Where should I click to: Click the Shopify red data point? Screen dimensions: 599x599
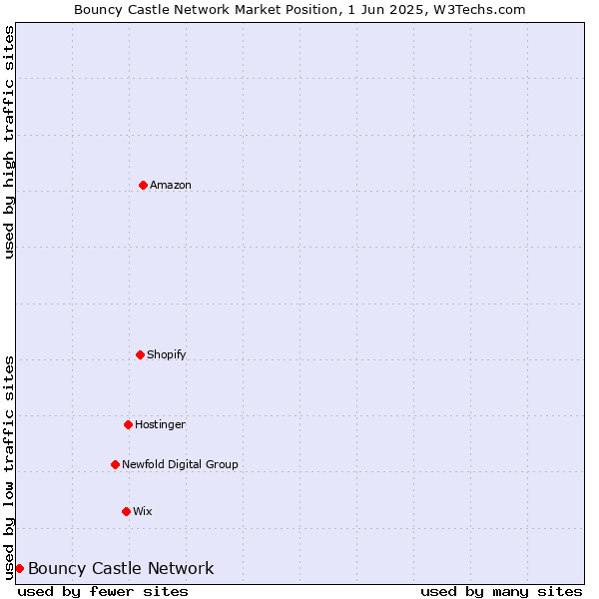point(140,354)
